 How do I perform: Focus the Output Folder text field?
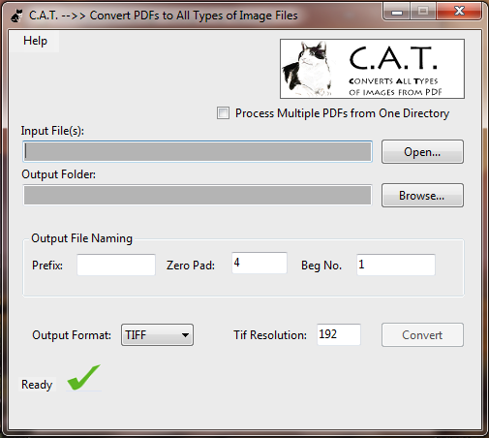click(198, 195)
